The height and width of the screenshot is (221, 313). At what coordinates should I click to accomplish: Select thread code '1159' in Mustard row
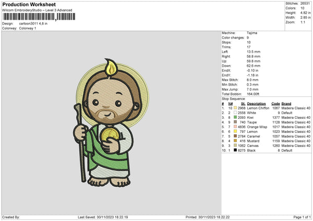coord(276,141)
